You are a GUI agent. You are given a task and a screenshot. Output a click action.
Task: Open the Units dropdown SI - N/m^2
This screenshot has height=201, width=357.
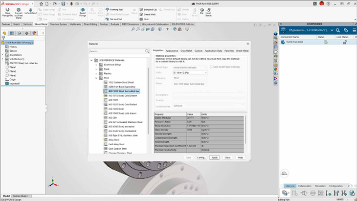tap(190, 72)
